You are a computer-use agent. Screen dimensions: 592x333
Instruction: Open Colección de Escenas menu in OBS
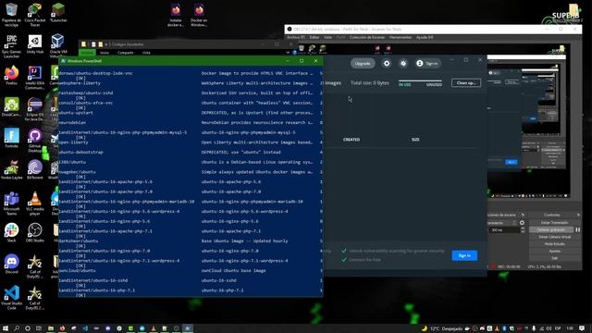367,37
